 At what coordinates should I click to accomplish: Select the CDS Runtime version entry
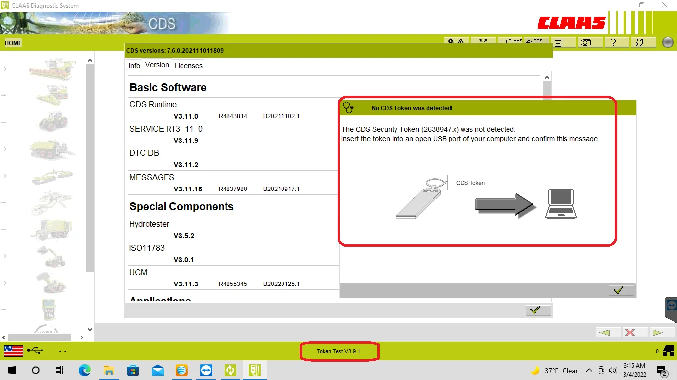[x=153, y=105]
